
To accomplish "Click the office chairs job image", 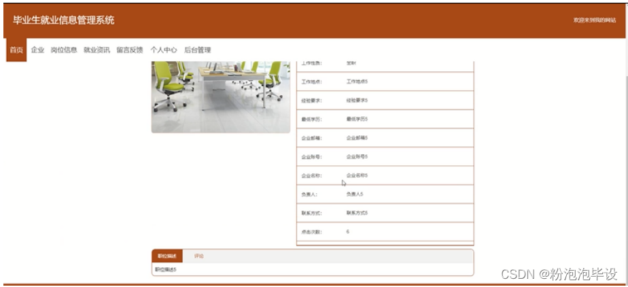I will (x=221, y=97).
